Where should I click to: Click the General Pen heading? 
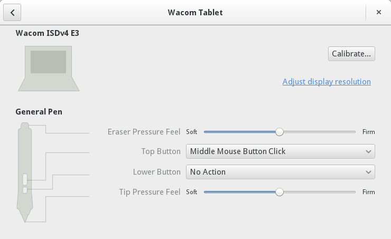click(39, 112)
